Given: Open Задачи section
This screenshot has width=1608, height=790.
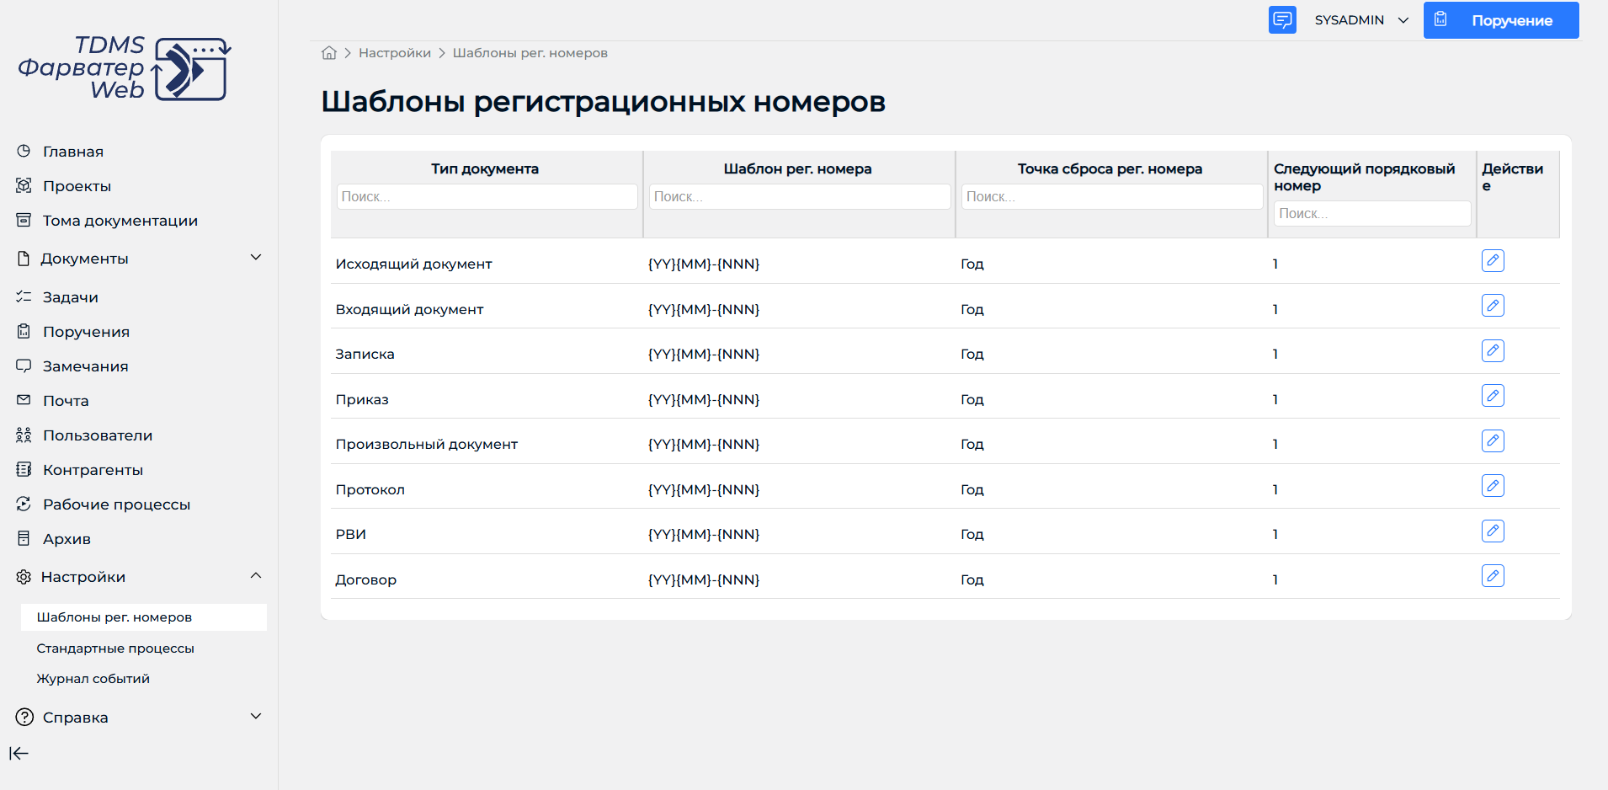Looking at the screenshot, I should point(71,297).
